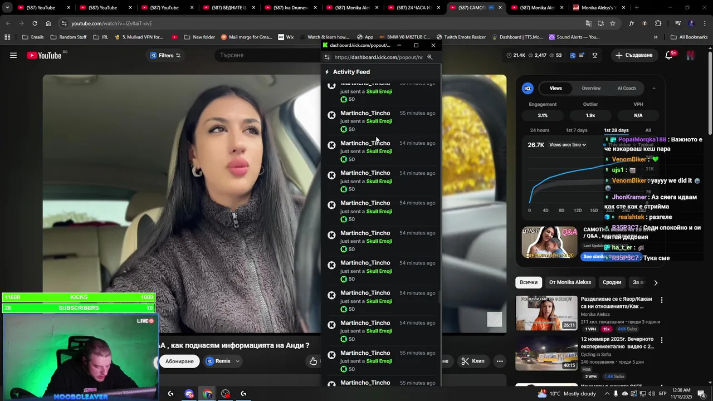Viewport: 713px width, 401px height.
Task: Open the notifications bell showing 9+
Action: 670,55
